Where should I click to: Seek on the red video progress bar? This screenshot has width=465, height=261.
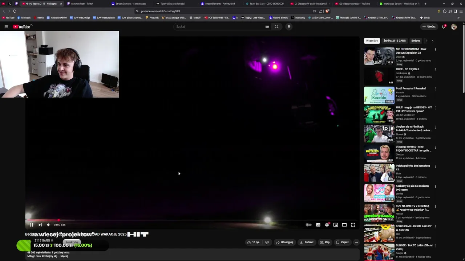(192, 220)
